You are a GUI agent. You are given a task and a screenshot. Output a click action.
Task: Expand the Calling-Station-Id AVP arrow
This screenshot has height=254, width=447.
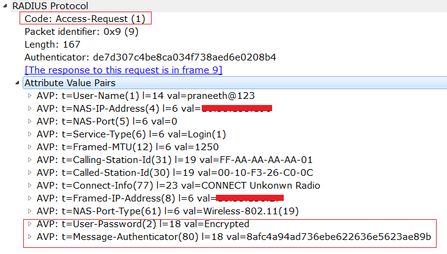tap(29, 160)
